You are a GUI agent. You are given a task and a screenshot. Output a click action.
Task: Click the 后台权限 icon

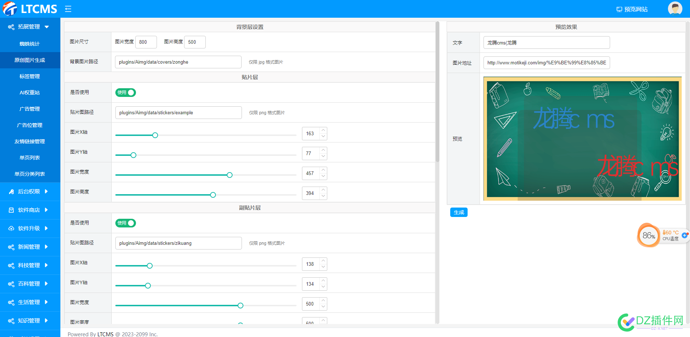(11, 192)
